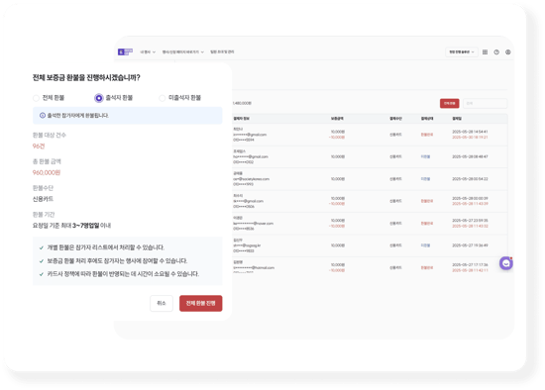Click the date 2025-05-28 08:48:47 in table
The height and width of the screenshot is (390, 545).
tap(470, 156)
